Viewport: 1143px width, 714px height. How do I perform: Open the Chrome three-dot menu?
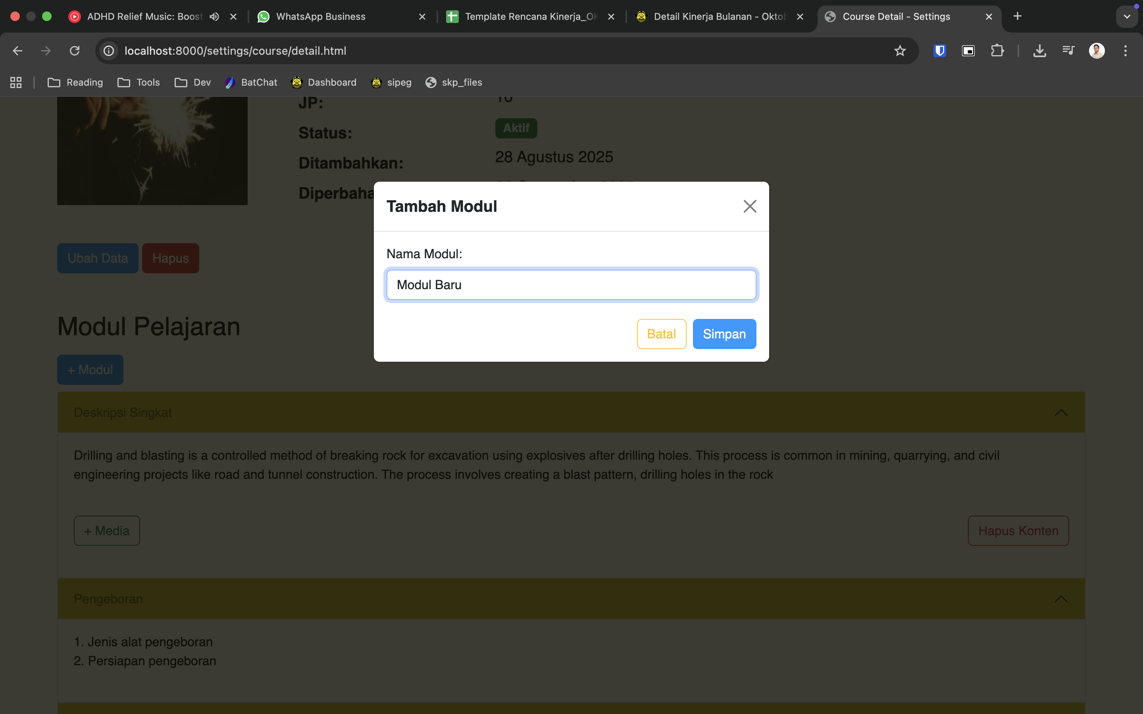1125,50
